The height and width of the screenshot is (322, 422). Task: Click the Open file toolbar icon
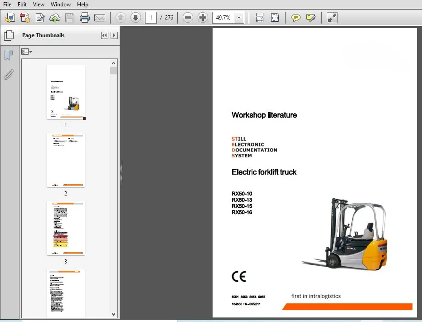tap(10, 18)
